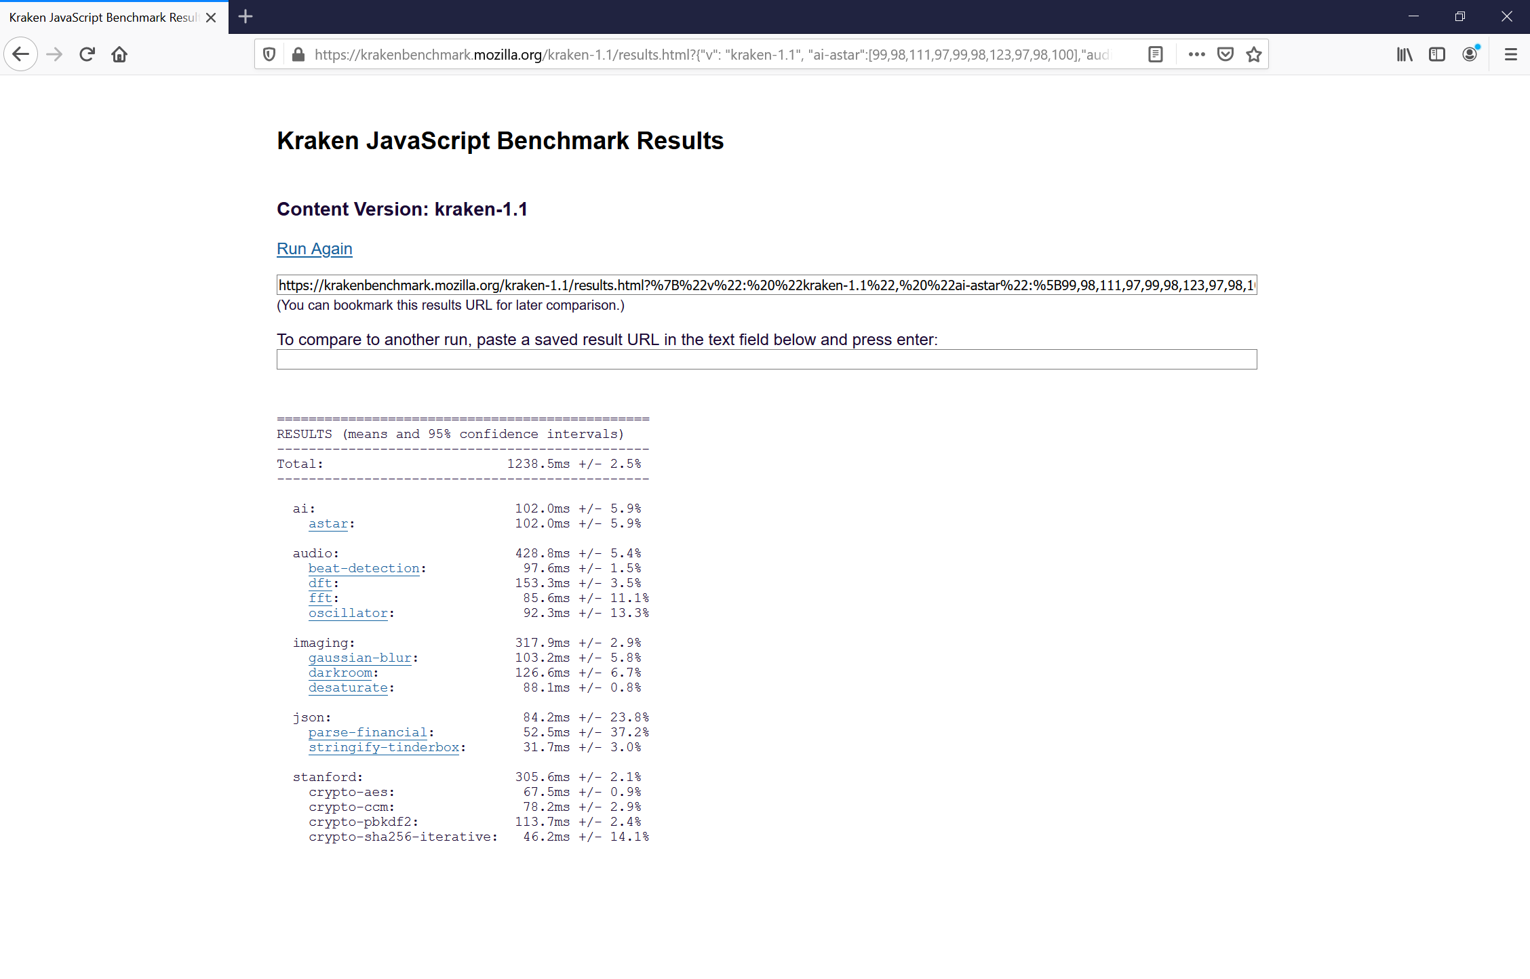Image resolution: width=1530 pixels, height=979 pixels.
Task: Show sidebars icon
Action: click(x=1437, y=54)
